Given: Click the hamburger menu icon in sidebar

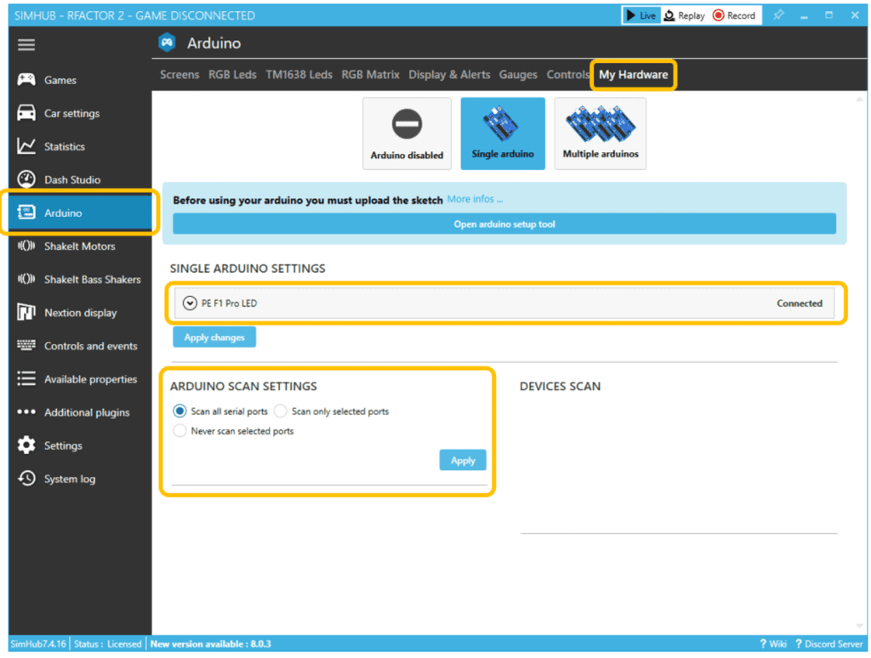Looking at the screenshot, I should coord(26,45).
